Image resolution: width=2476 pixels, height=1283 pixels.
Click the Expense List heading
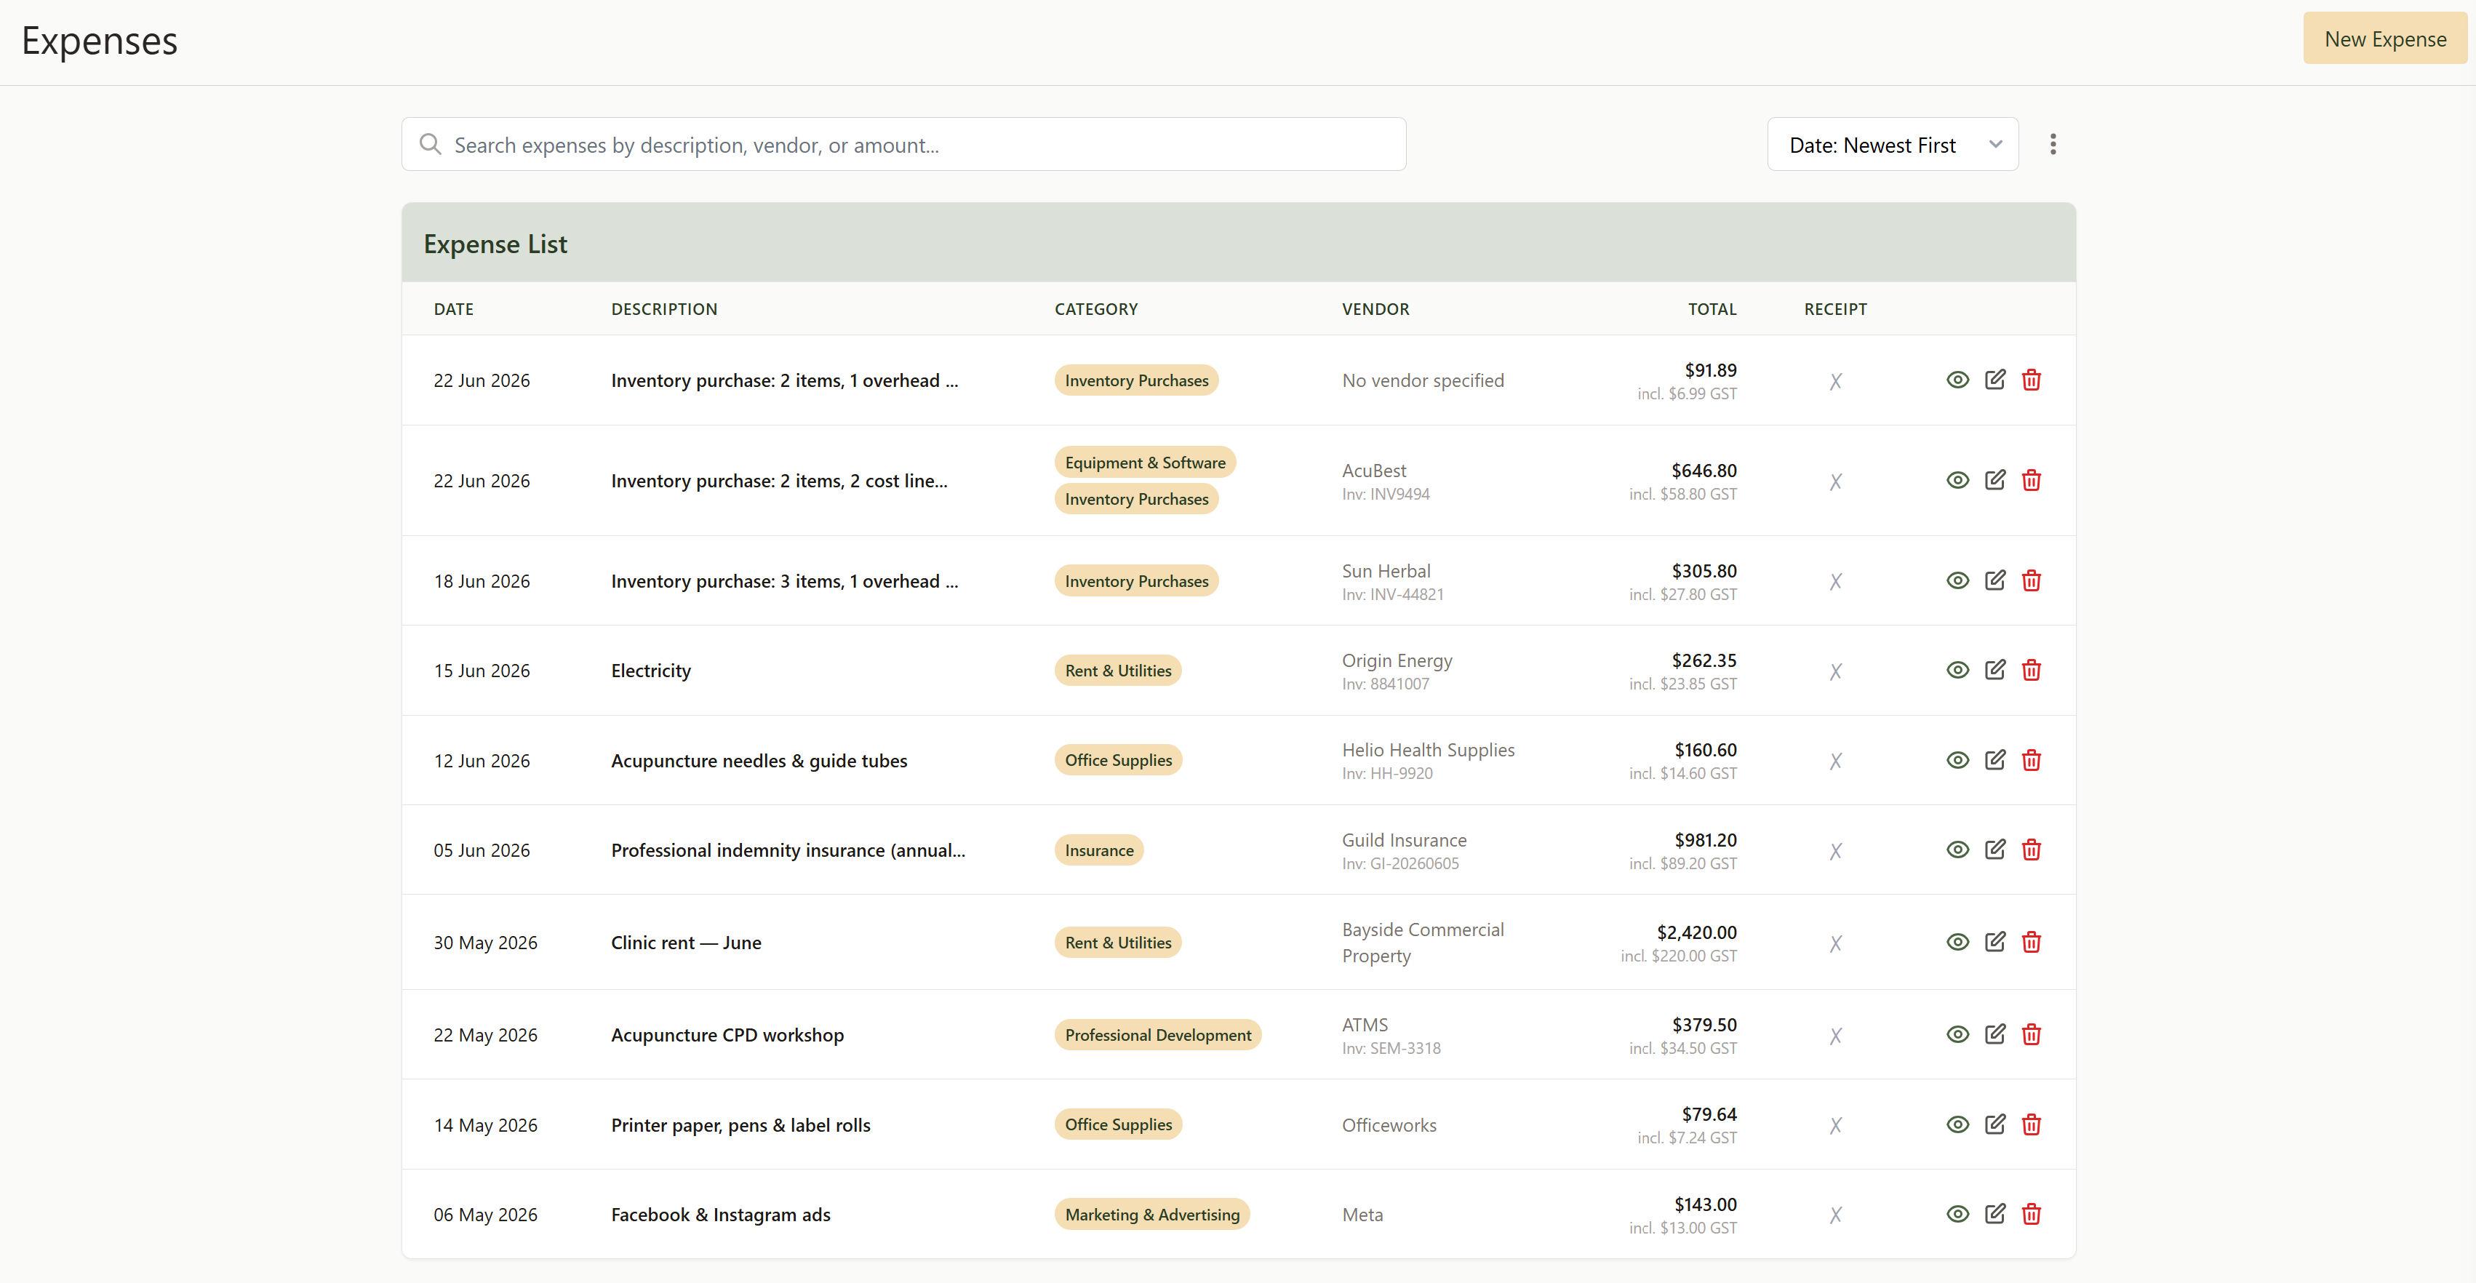click(x=495, y=243)
